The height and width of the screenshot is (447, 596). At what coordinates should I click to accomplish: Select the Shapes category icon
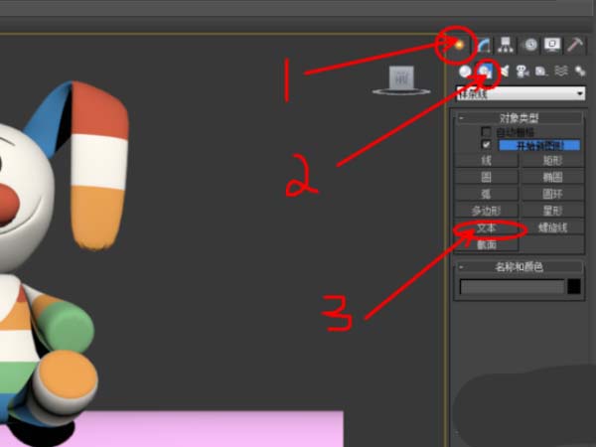(485, 72)
